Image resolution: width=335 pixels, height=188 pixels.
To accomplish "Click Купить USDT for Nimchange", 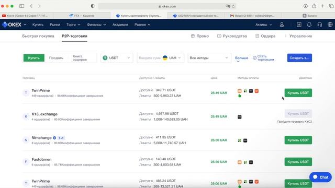I will (298, 140).
